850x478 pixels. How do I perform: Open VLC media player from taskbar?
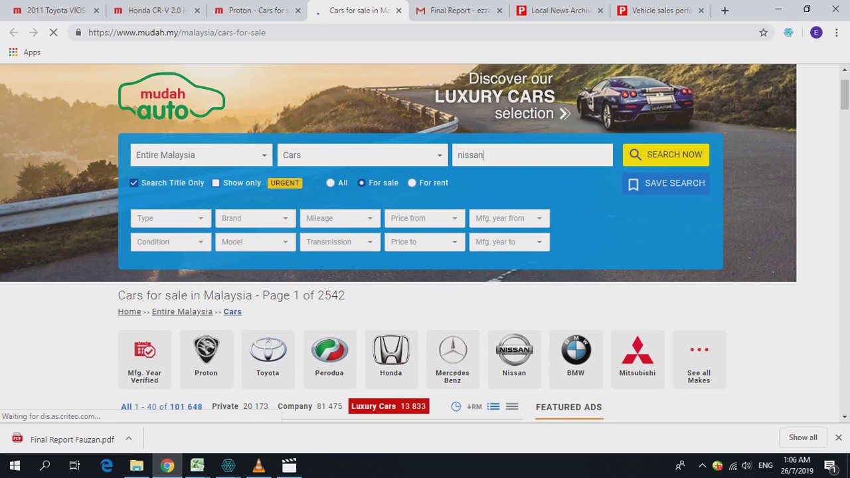pyautogui.click(x=258, y=465)
